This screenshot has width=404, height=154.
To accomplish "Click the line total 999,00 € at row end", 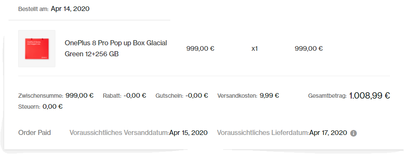I will click(308, 49).
